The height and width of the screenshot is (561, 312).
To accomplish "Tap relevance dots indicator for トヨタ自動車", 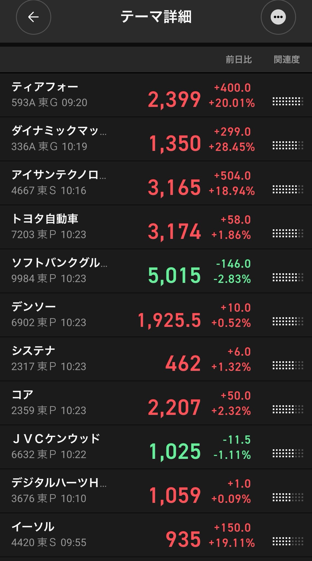I will click(x=288, y=233).
